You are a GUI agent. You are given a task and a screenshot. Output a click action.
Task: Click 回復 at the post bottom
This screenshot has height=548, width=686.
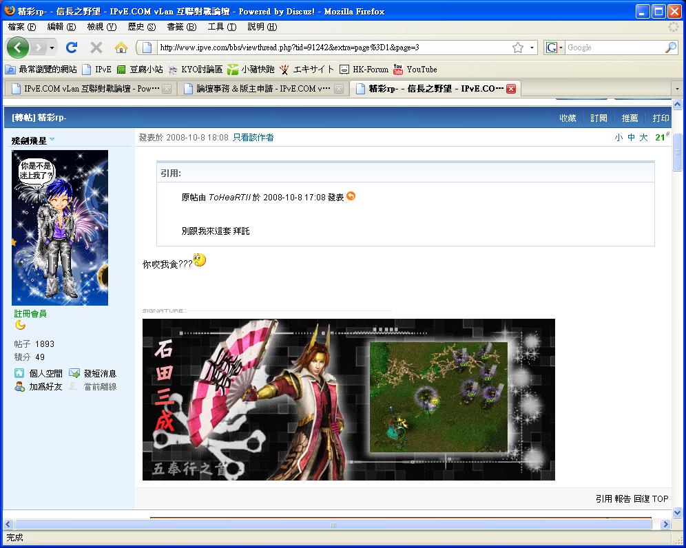642,498
